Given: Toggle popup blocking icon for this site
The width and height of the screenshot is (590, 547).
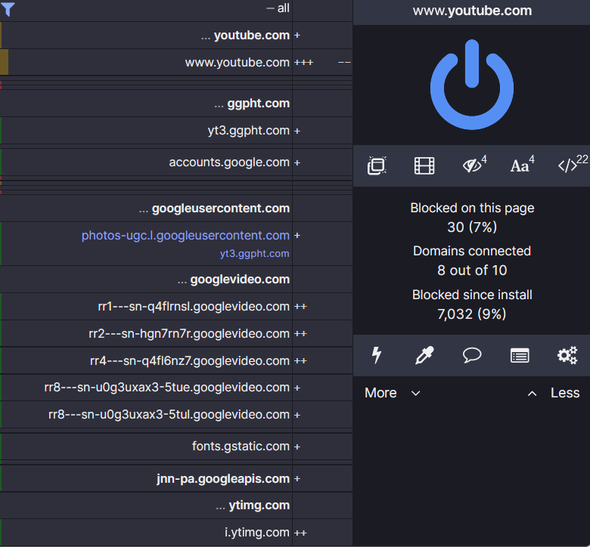Looking at the screenshot, I should 377,165.
